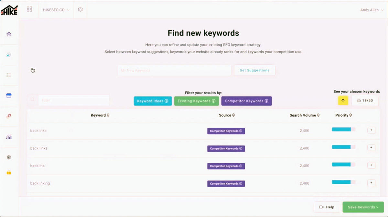
Task: Open the apps grid icon in header
Action: tap(29, 9)
